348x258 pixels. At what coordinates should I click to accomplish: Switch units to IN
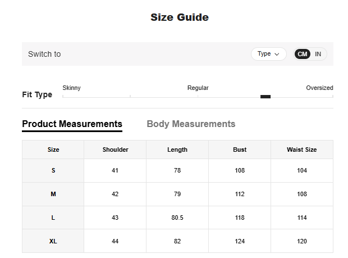(318, 54)
